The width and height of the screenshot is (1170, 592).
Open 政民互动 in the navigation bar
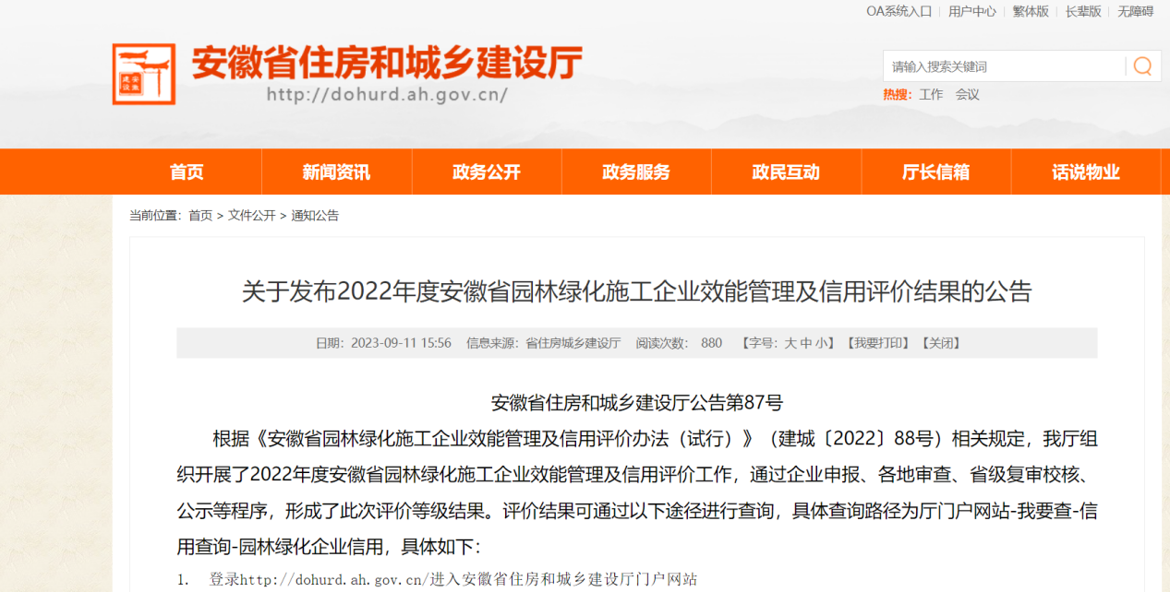786,172
